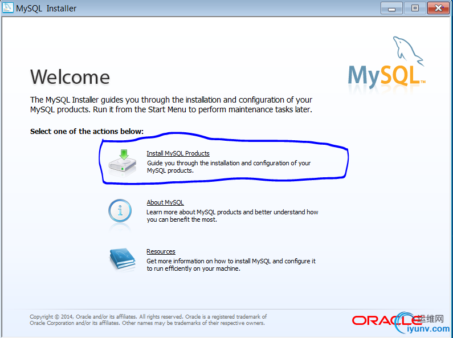Click the green-arrow install drive icon

(123, 161)
